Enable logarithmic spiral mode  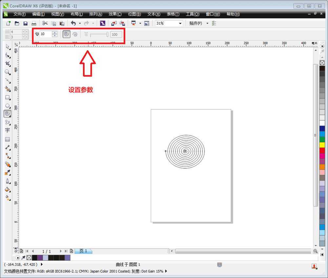pos(75,34)
